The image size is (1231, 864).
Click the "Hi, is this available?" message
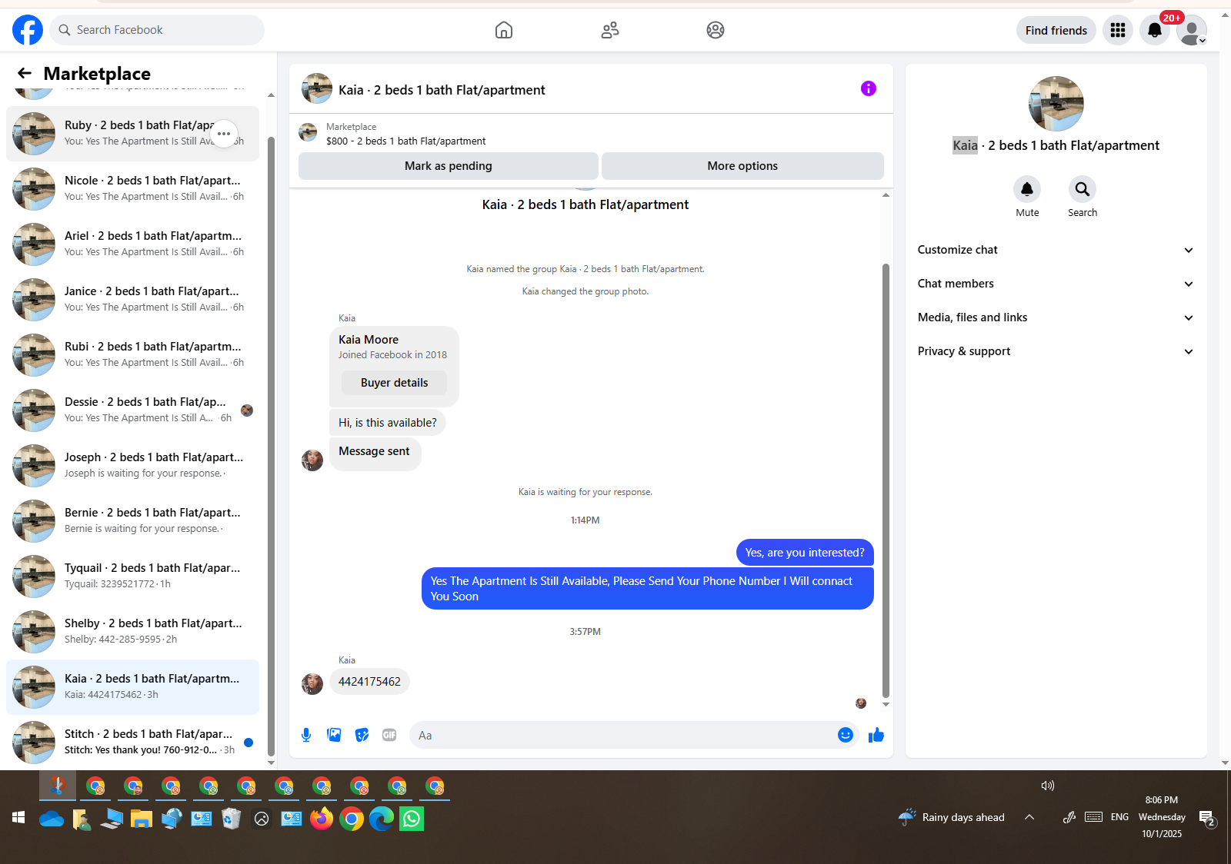click(x=387, y=423)
